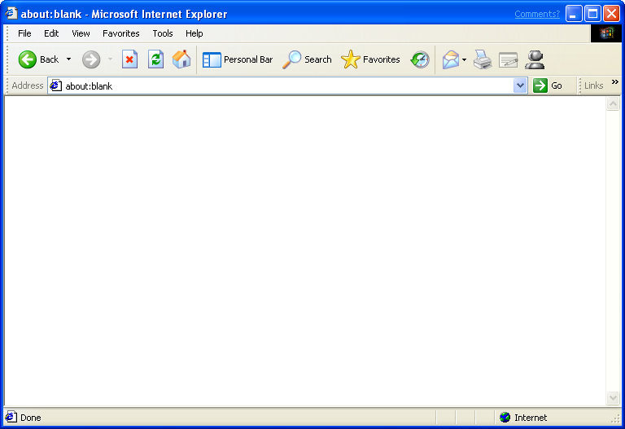Click the IE icon in the status bar

(11, 417)
